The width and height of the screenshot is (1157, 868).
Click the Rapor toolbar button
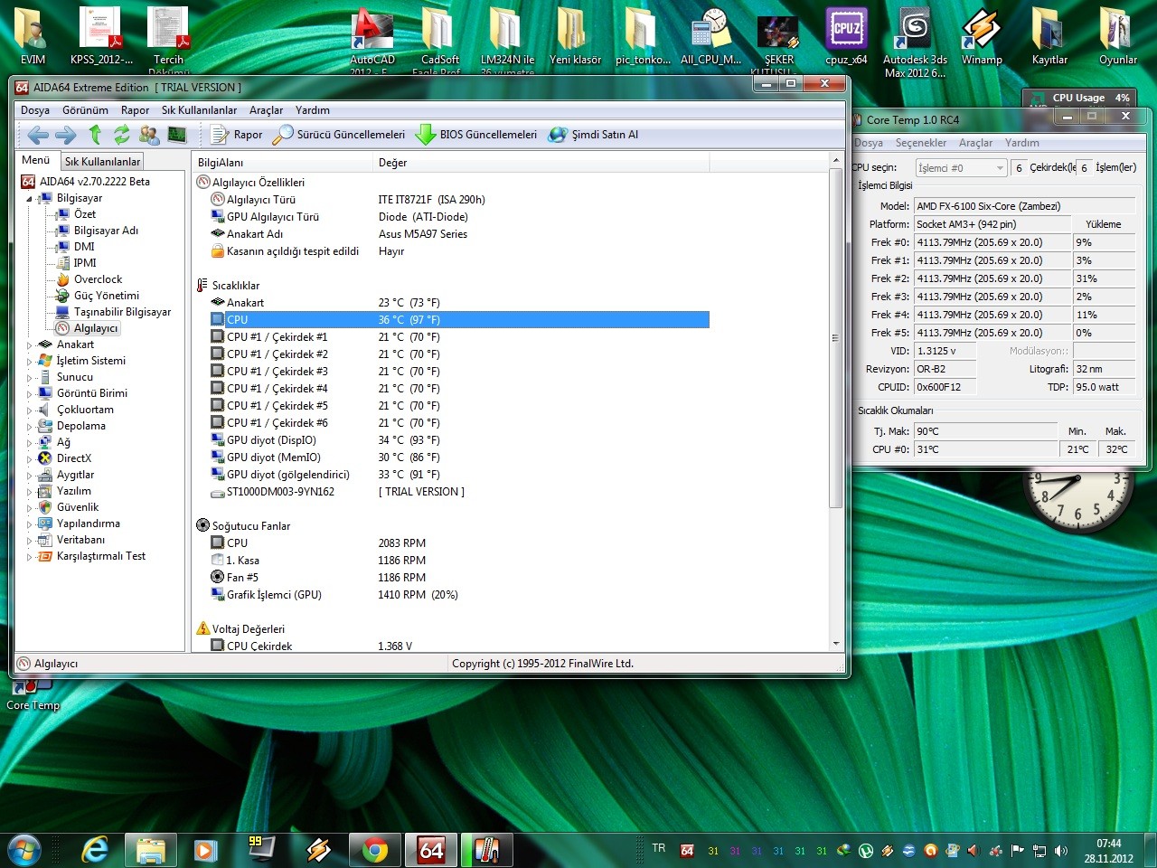tap(237, 135)
